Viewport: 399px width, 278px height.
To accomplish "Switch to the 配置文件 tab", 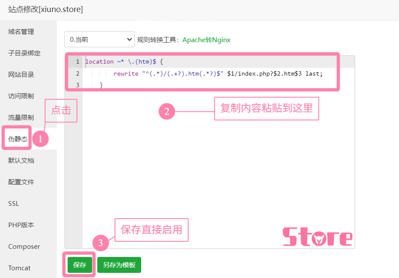I will click(x=21, y=182).
